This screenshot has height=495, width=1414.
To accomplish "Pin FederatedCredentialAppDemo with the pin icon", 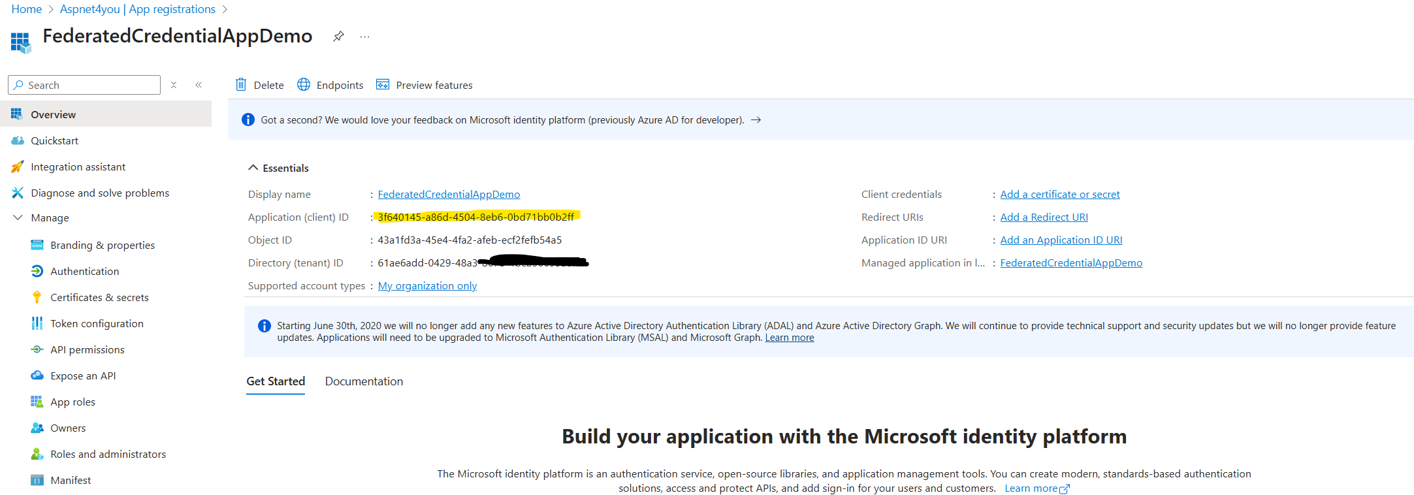I will [338, 37].
